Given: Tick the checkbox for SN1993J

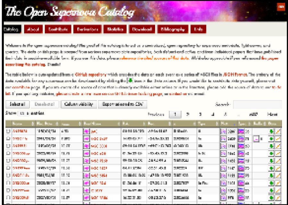Looking at the screenshot, I should click(8, 146).
